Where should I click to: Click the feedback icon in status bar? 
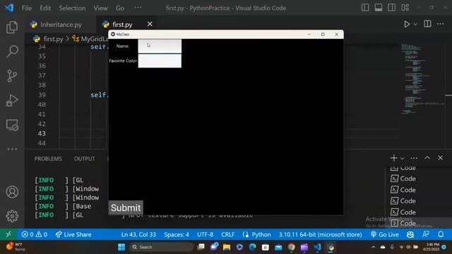click(425, 234)
